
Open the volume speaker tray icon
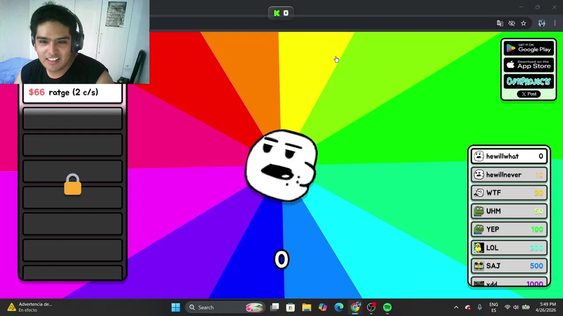[x=516, y=307]
